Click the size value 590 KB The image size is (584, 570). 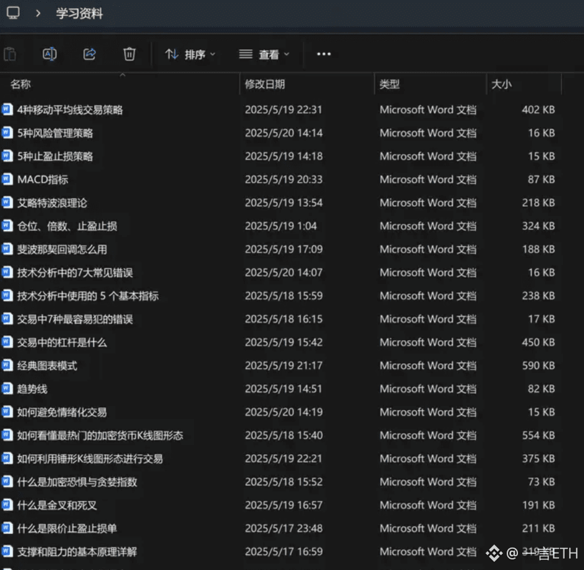tap(538, 366)
